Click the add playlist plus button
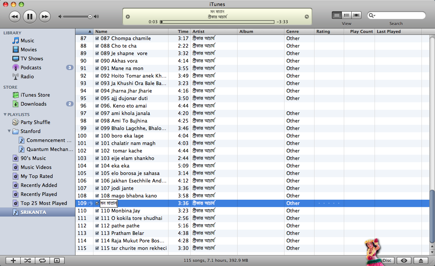 [x=13, y=260]
